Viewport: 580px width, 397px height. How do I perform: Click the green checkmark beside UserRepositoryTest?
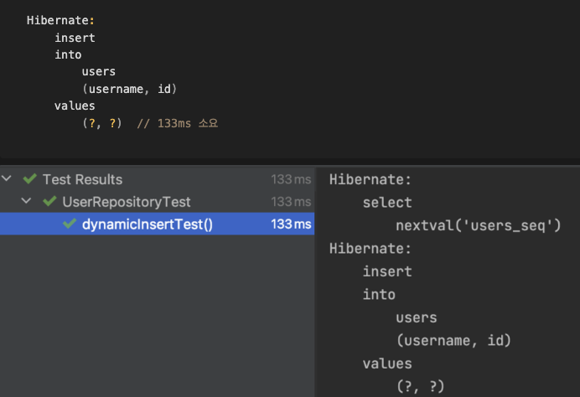(49, 201)
